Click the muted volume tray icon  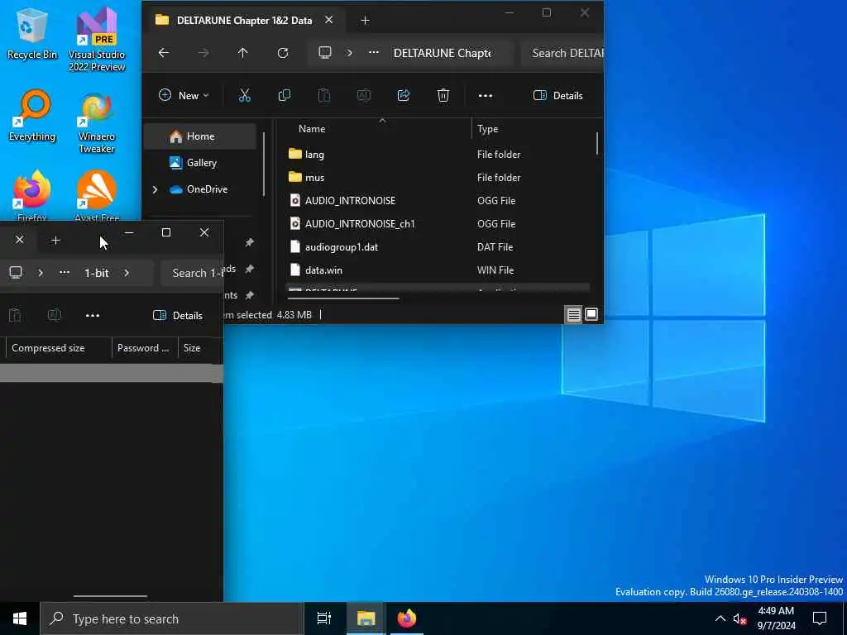pos(740,618)
